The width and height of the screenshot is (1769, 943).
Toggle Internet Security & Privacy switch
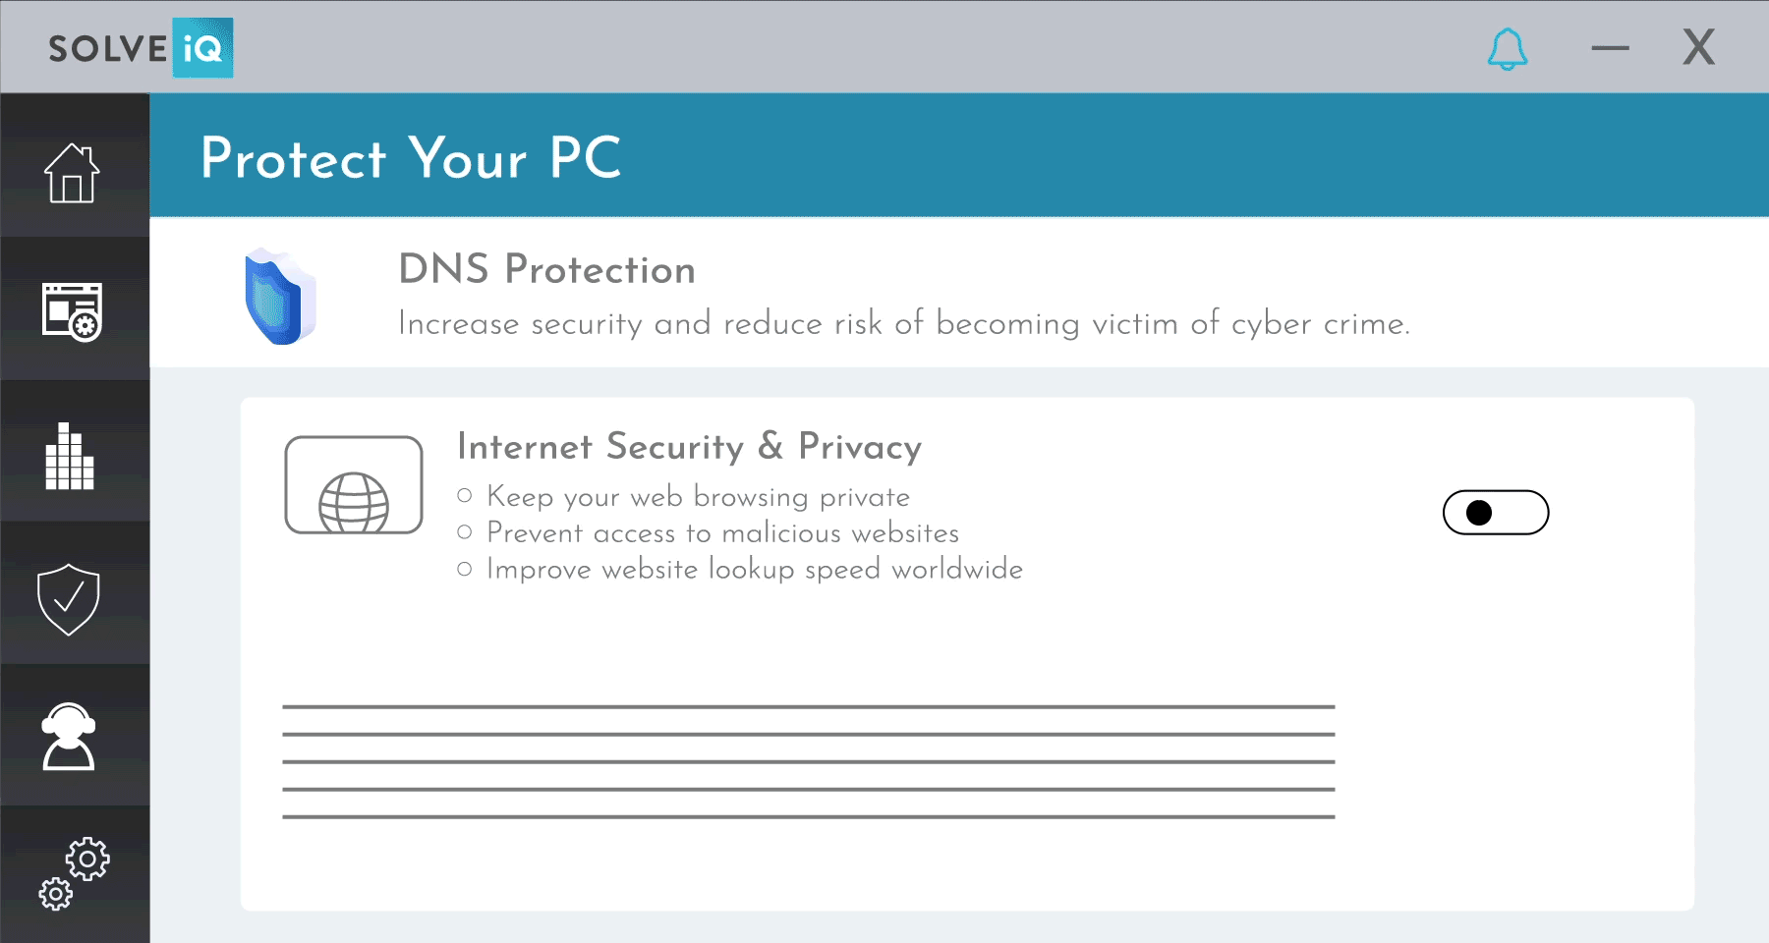tap(1496, 513)
